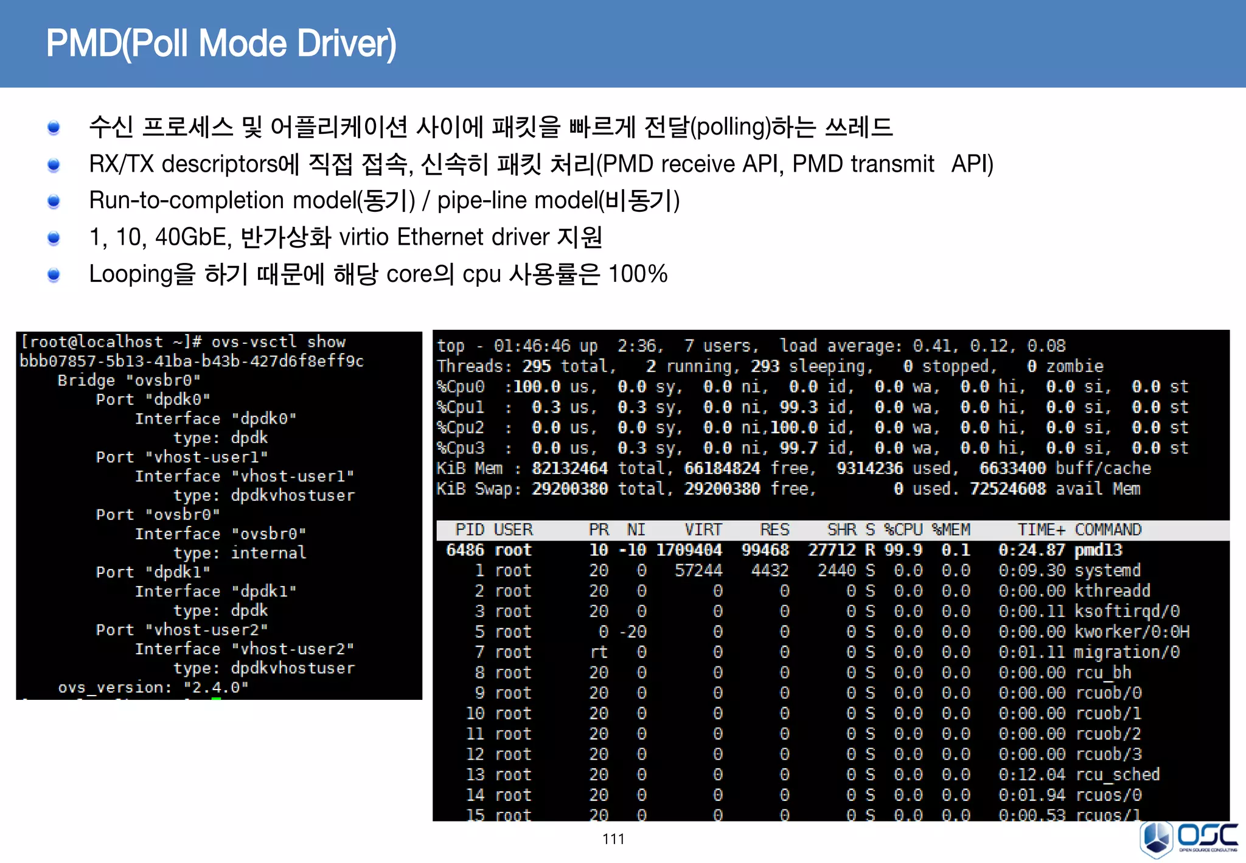
Task: Click the USER column header in top
Action: coord(514,529)
